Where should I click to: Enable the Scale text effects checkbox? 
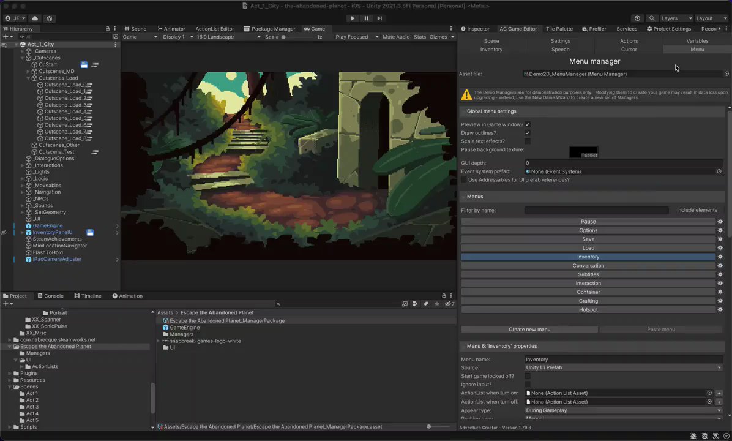[527, 141]
